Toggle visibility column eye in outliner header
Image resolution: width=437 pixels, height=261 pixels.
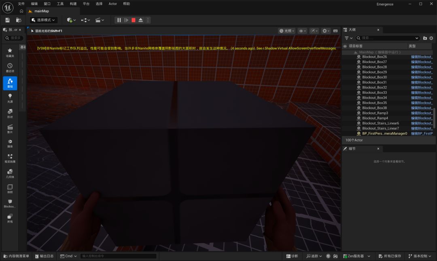(x=345, y=46)
